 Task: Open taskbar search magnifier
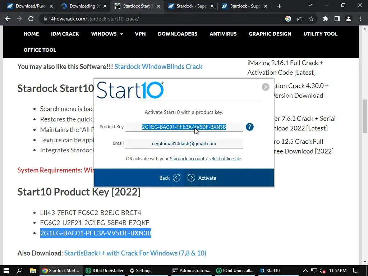pos(20,271)
